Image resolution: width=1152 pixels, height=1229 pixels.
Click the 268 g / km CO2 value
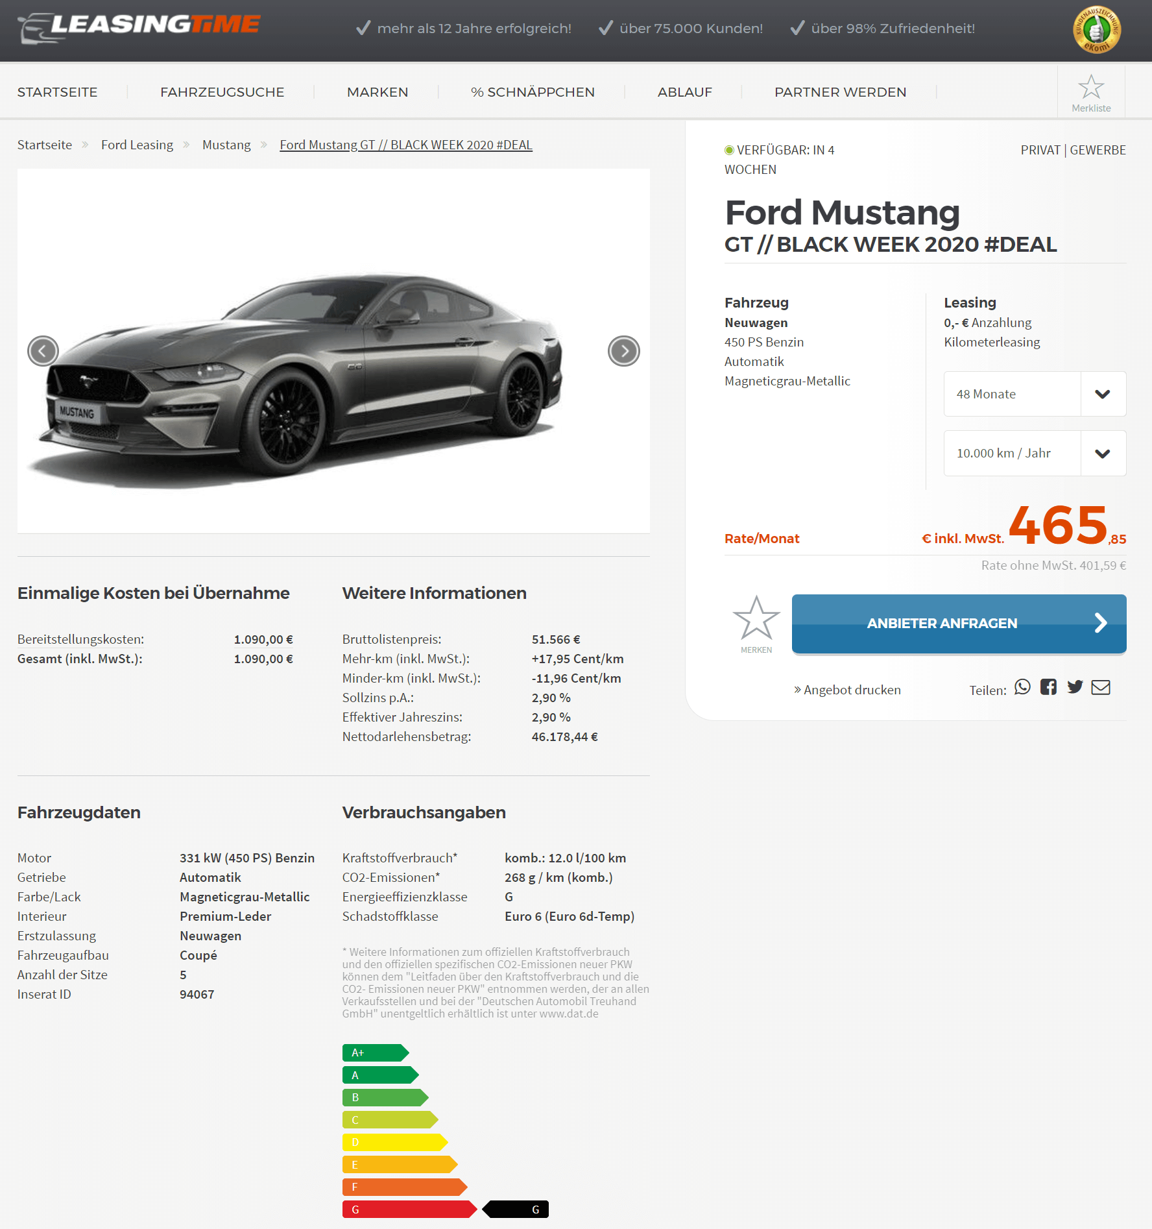[x=558, y=877]
